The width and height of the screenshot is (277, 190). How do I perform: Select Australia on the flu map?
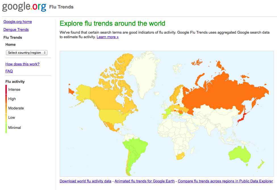[239, 155]
